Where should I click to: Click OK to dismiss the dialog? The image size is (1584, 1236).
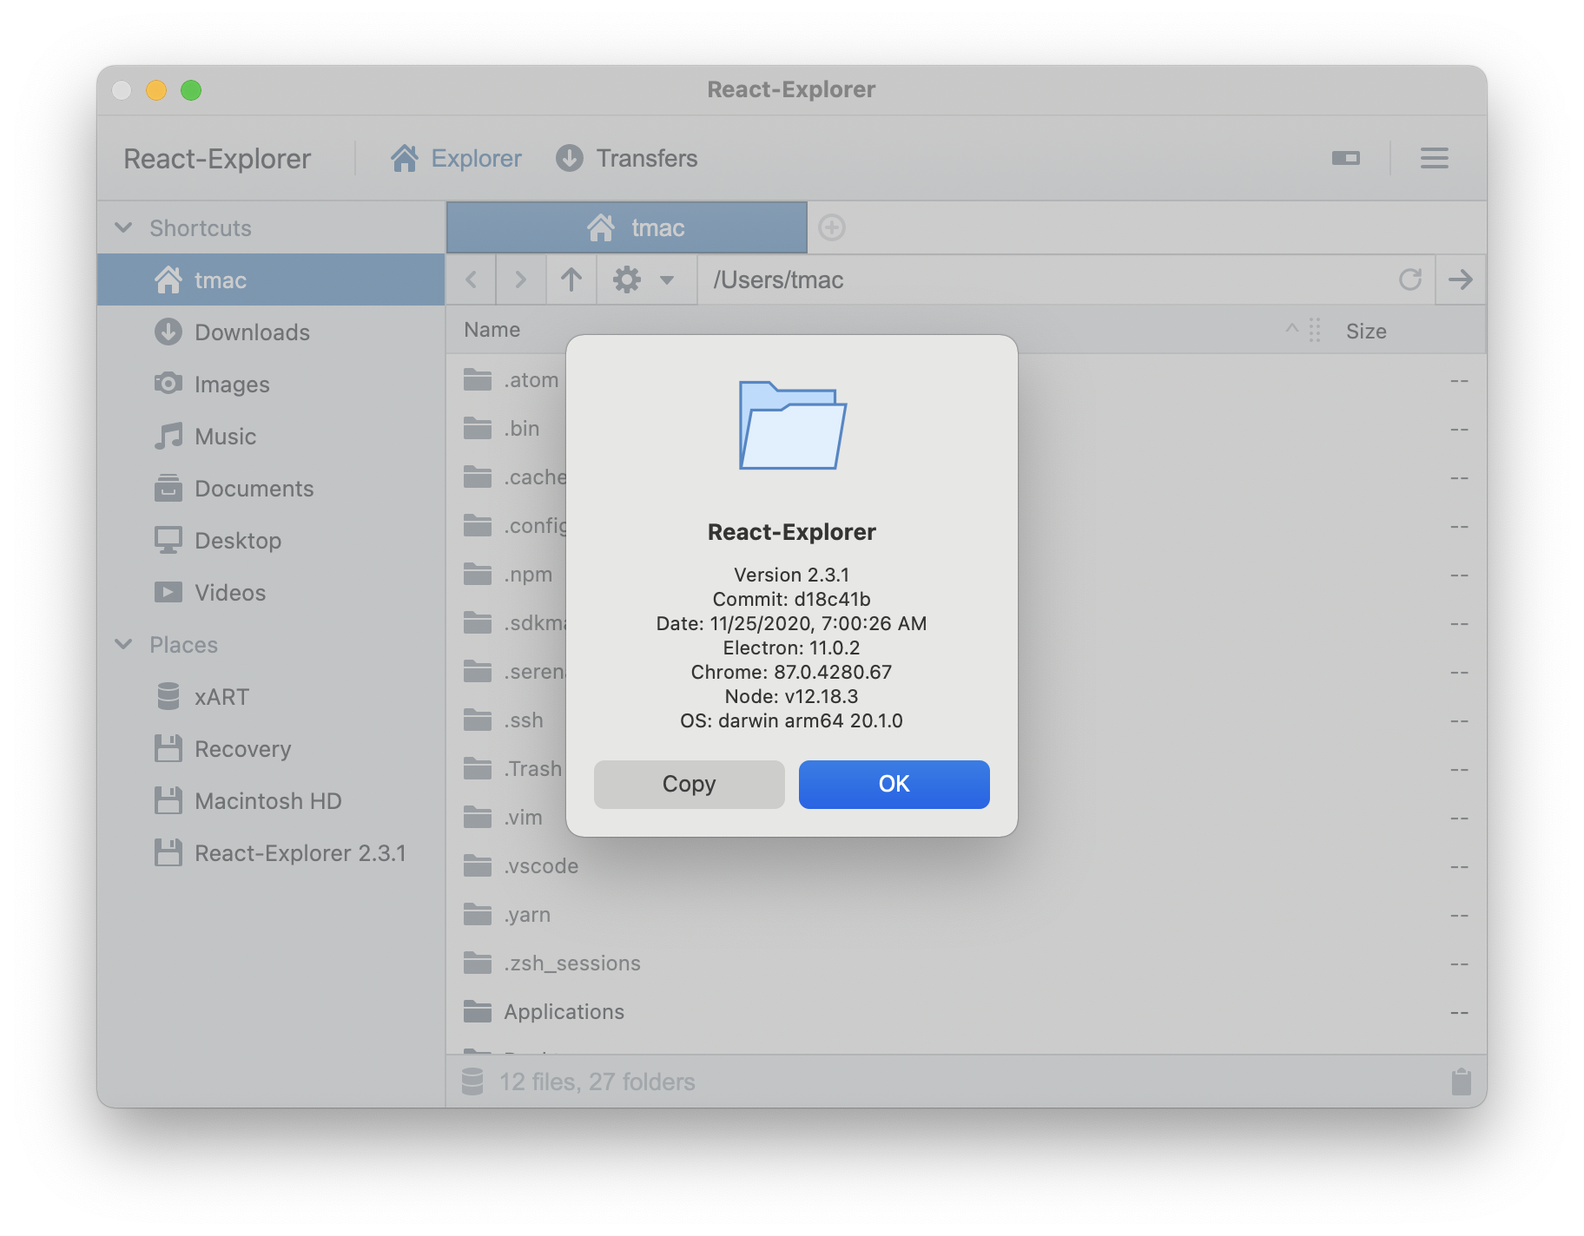point(894,784)
